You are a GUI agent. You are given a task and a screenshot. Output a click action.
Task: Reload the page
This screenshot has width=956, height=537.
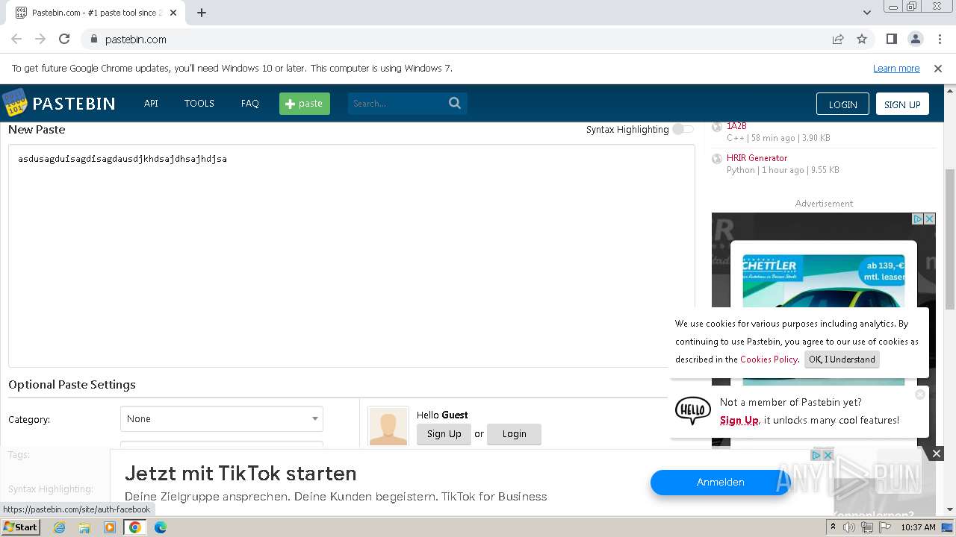(x=64, y=39)
